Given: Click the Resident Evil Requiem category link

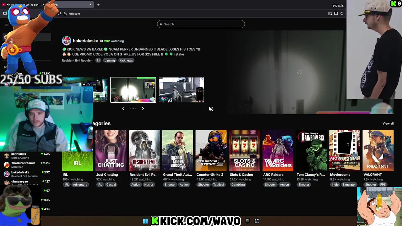Looking at the screenshot, I should (78, 61).
